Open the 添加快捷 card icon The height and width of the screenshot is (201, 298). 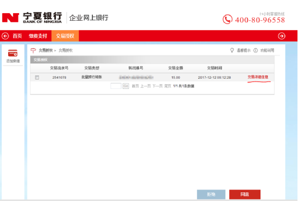coord(13,53)
